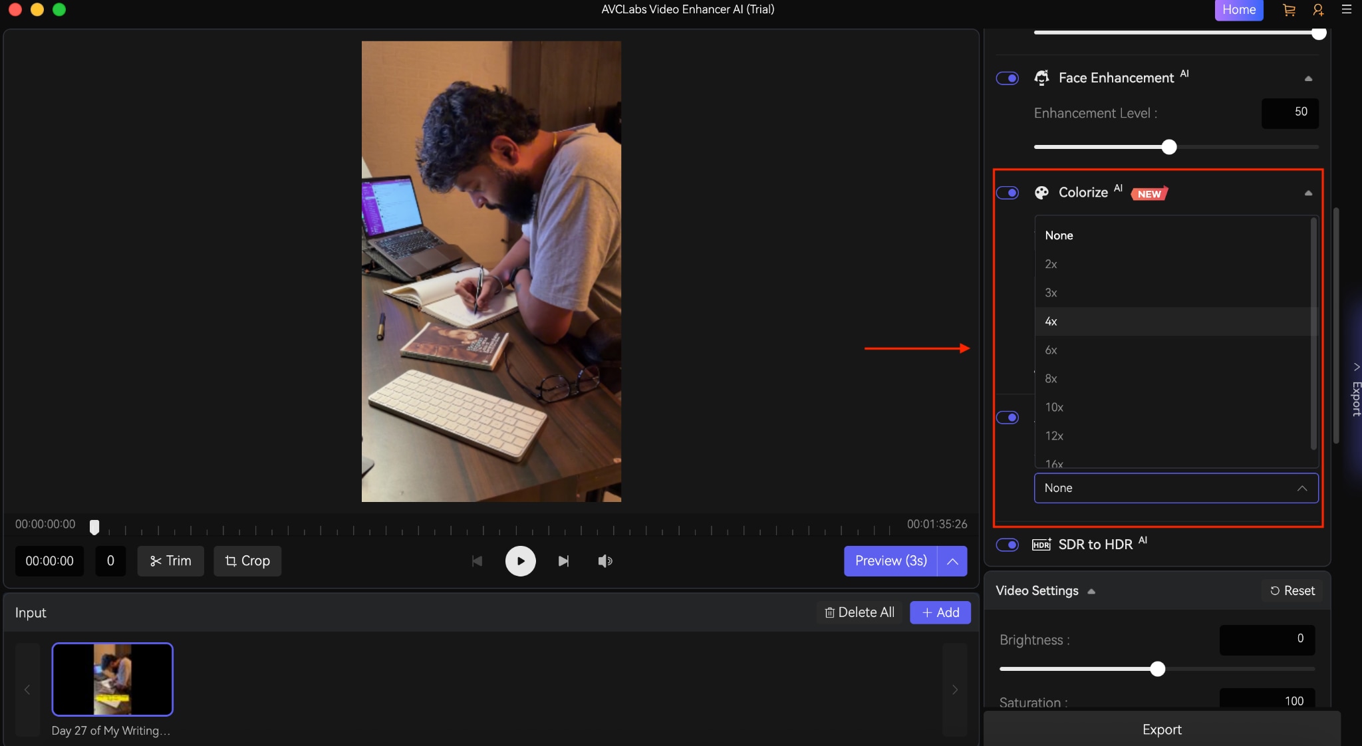Jump back to the first frame
Screen dimensions: 1362x746
click(x=477, y=560)
